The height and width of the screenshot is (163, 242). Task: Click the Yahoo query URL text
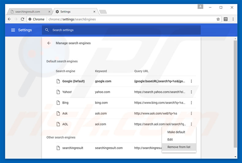(160, 92)
